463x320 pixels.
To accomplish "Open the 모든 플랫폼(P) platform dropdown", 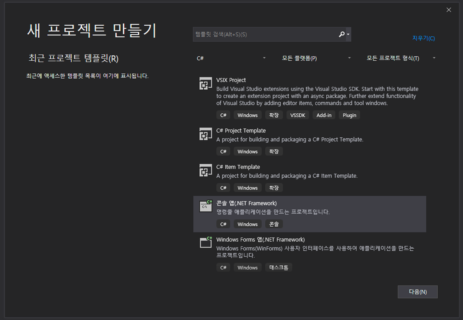I will pos(316,58).
